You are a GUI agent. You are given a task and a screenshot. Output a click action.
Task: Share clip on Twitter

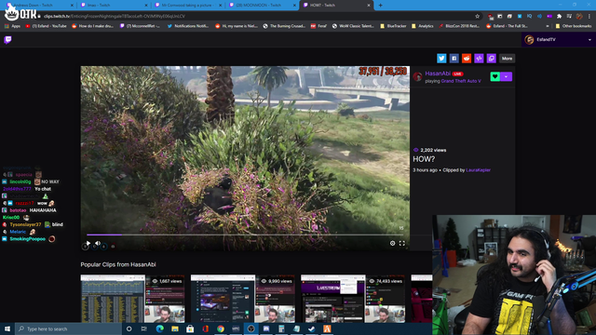[x=441, y=59]
